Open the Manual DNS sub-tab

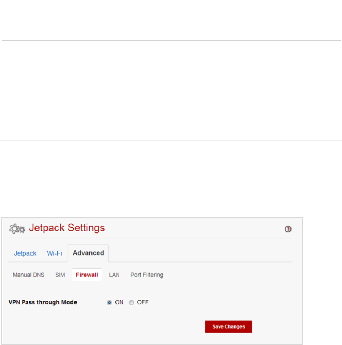tap(29, 275)
